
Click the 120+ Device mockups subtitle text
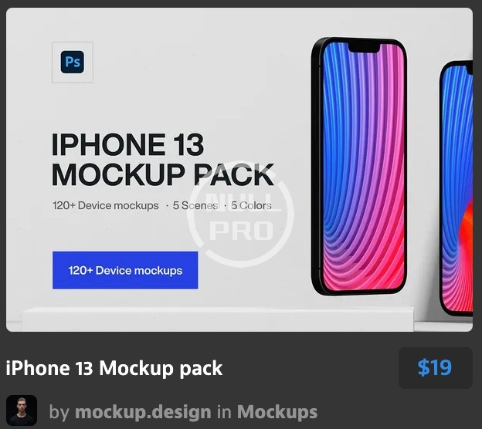pyautogui.click(x=105, y=205)
